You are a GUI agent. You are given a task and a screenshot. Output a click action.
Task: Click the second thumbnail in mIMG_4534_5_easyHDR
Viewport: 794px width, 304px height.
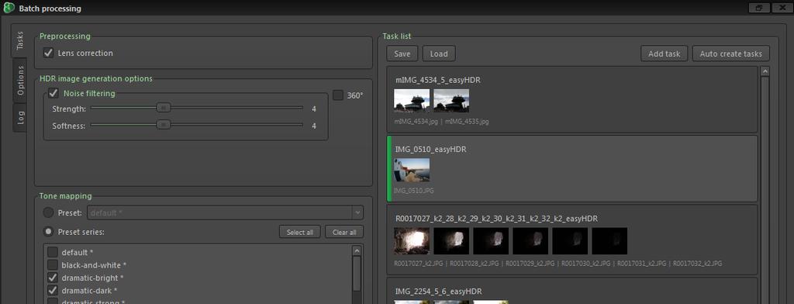click(451, 101)
